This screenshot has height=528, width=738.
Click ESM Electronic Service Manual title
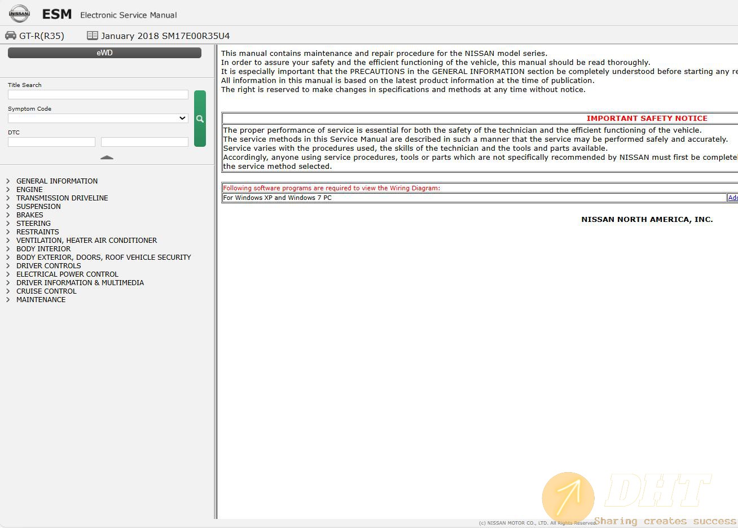(x=109, y=14)
